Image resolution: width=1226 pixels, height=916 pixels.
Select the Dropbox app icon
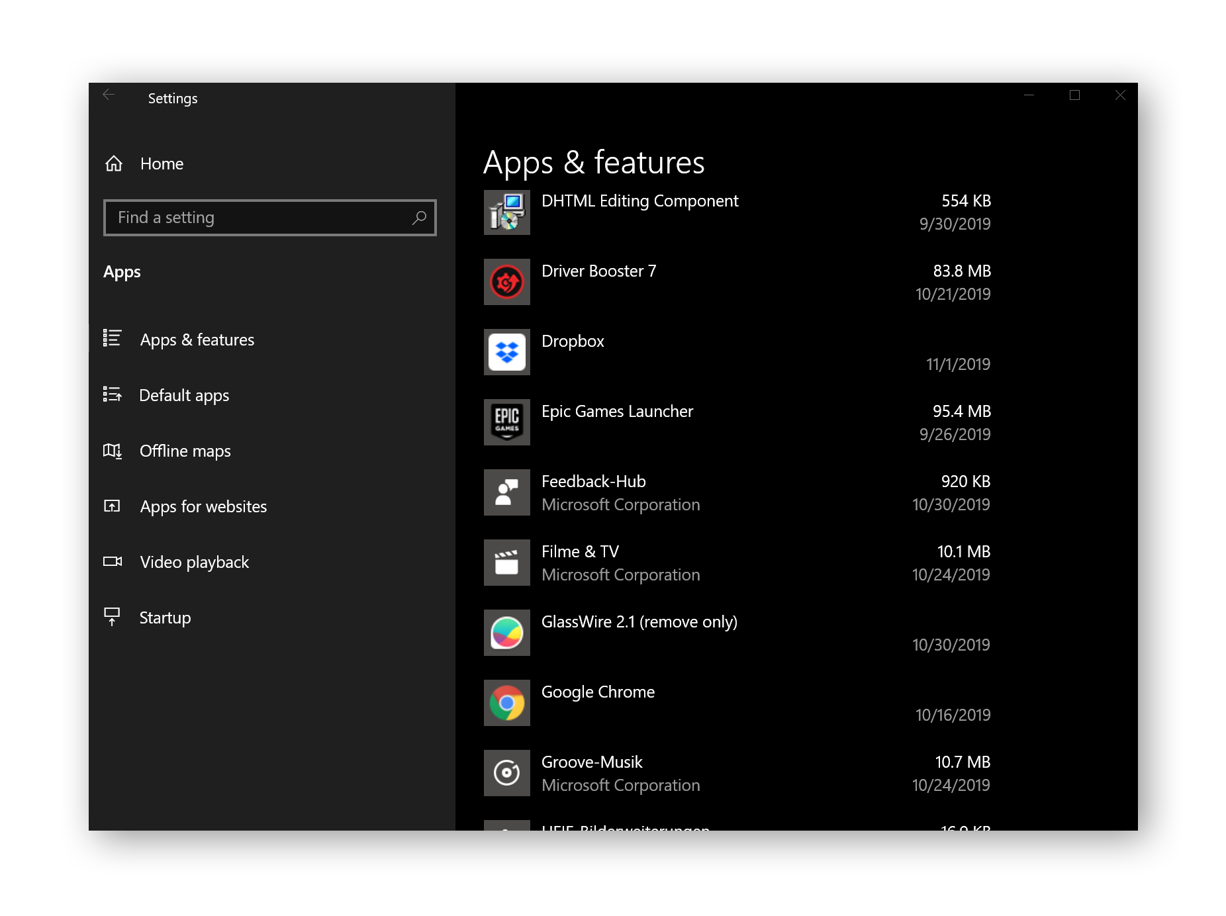pyautogui.click(x=507, y=352)
